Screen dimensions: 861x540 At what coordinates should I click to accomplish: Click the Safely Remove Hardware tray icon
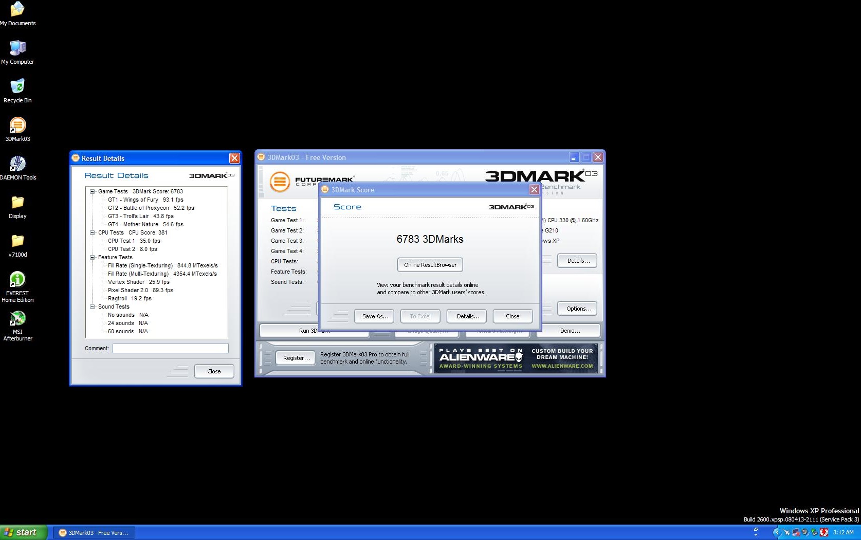pos(814,532)
